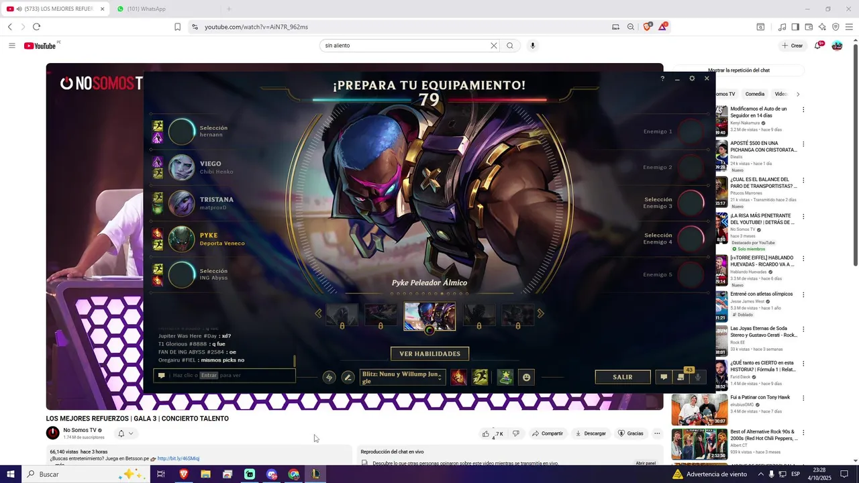Open the Best of Alternative Rock video thumbnail

699,444
